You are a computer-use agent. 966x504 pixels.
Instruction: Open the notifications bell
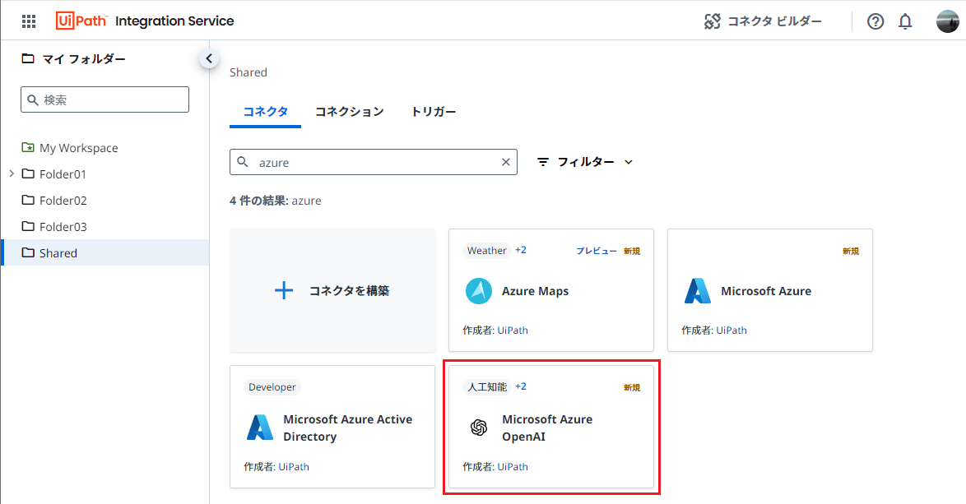click(x=905, y=21)
